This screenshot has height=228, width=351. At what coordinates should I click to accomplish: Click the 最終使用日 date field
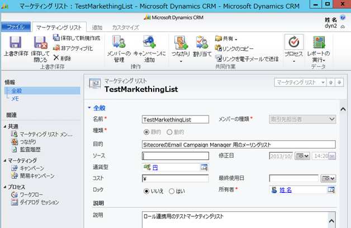tap(293, 178)
